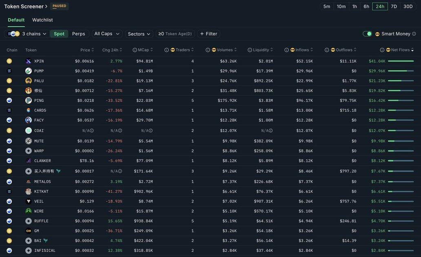421x257 pixels.
Task: Click the Token Age (D) filter button
Action: [x=175, y=34]
